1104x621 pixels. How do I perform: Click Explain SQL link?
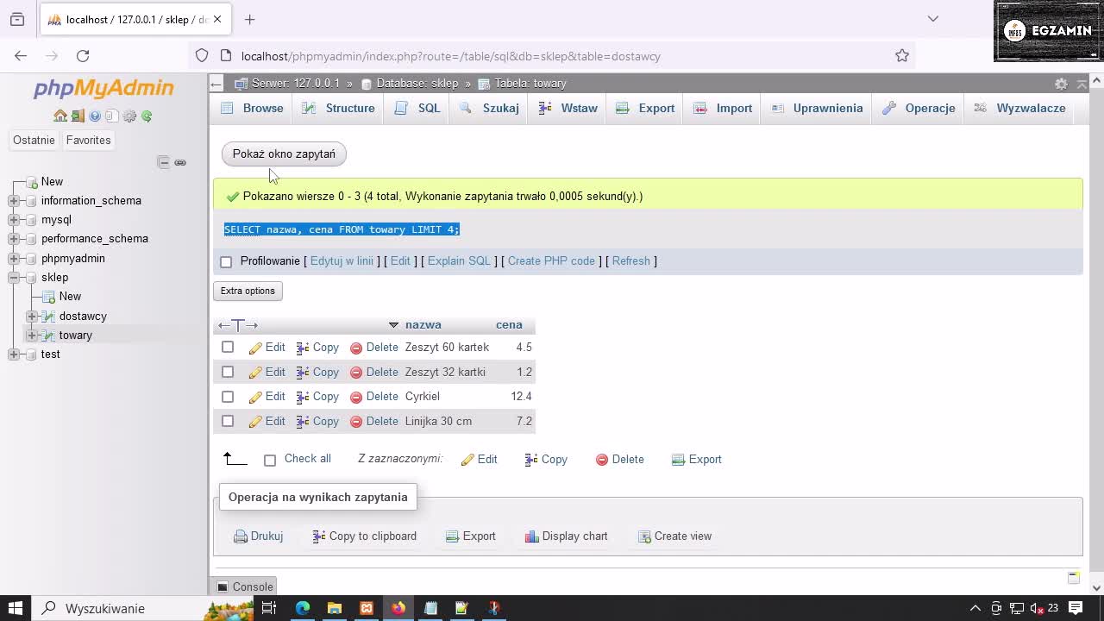[459, 261]
